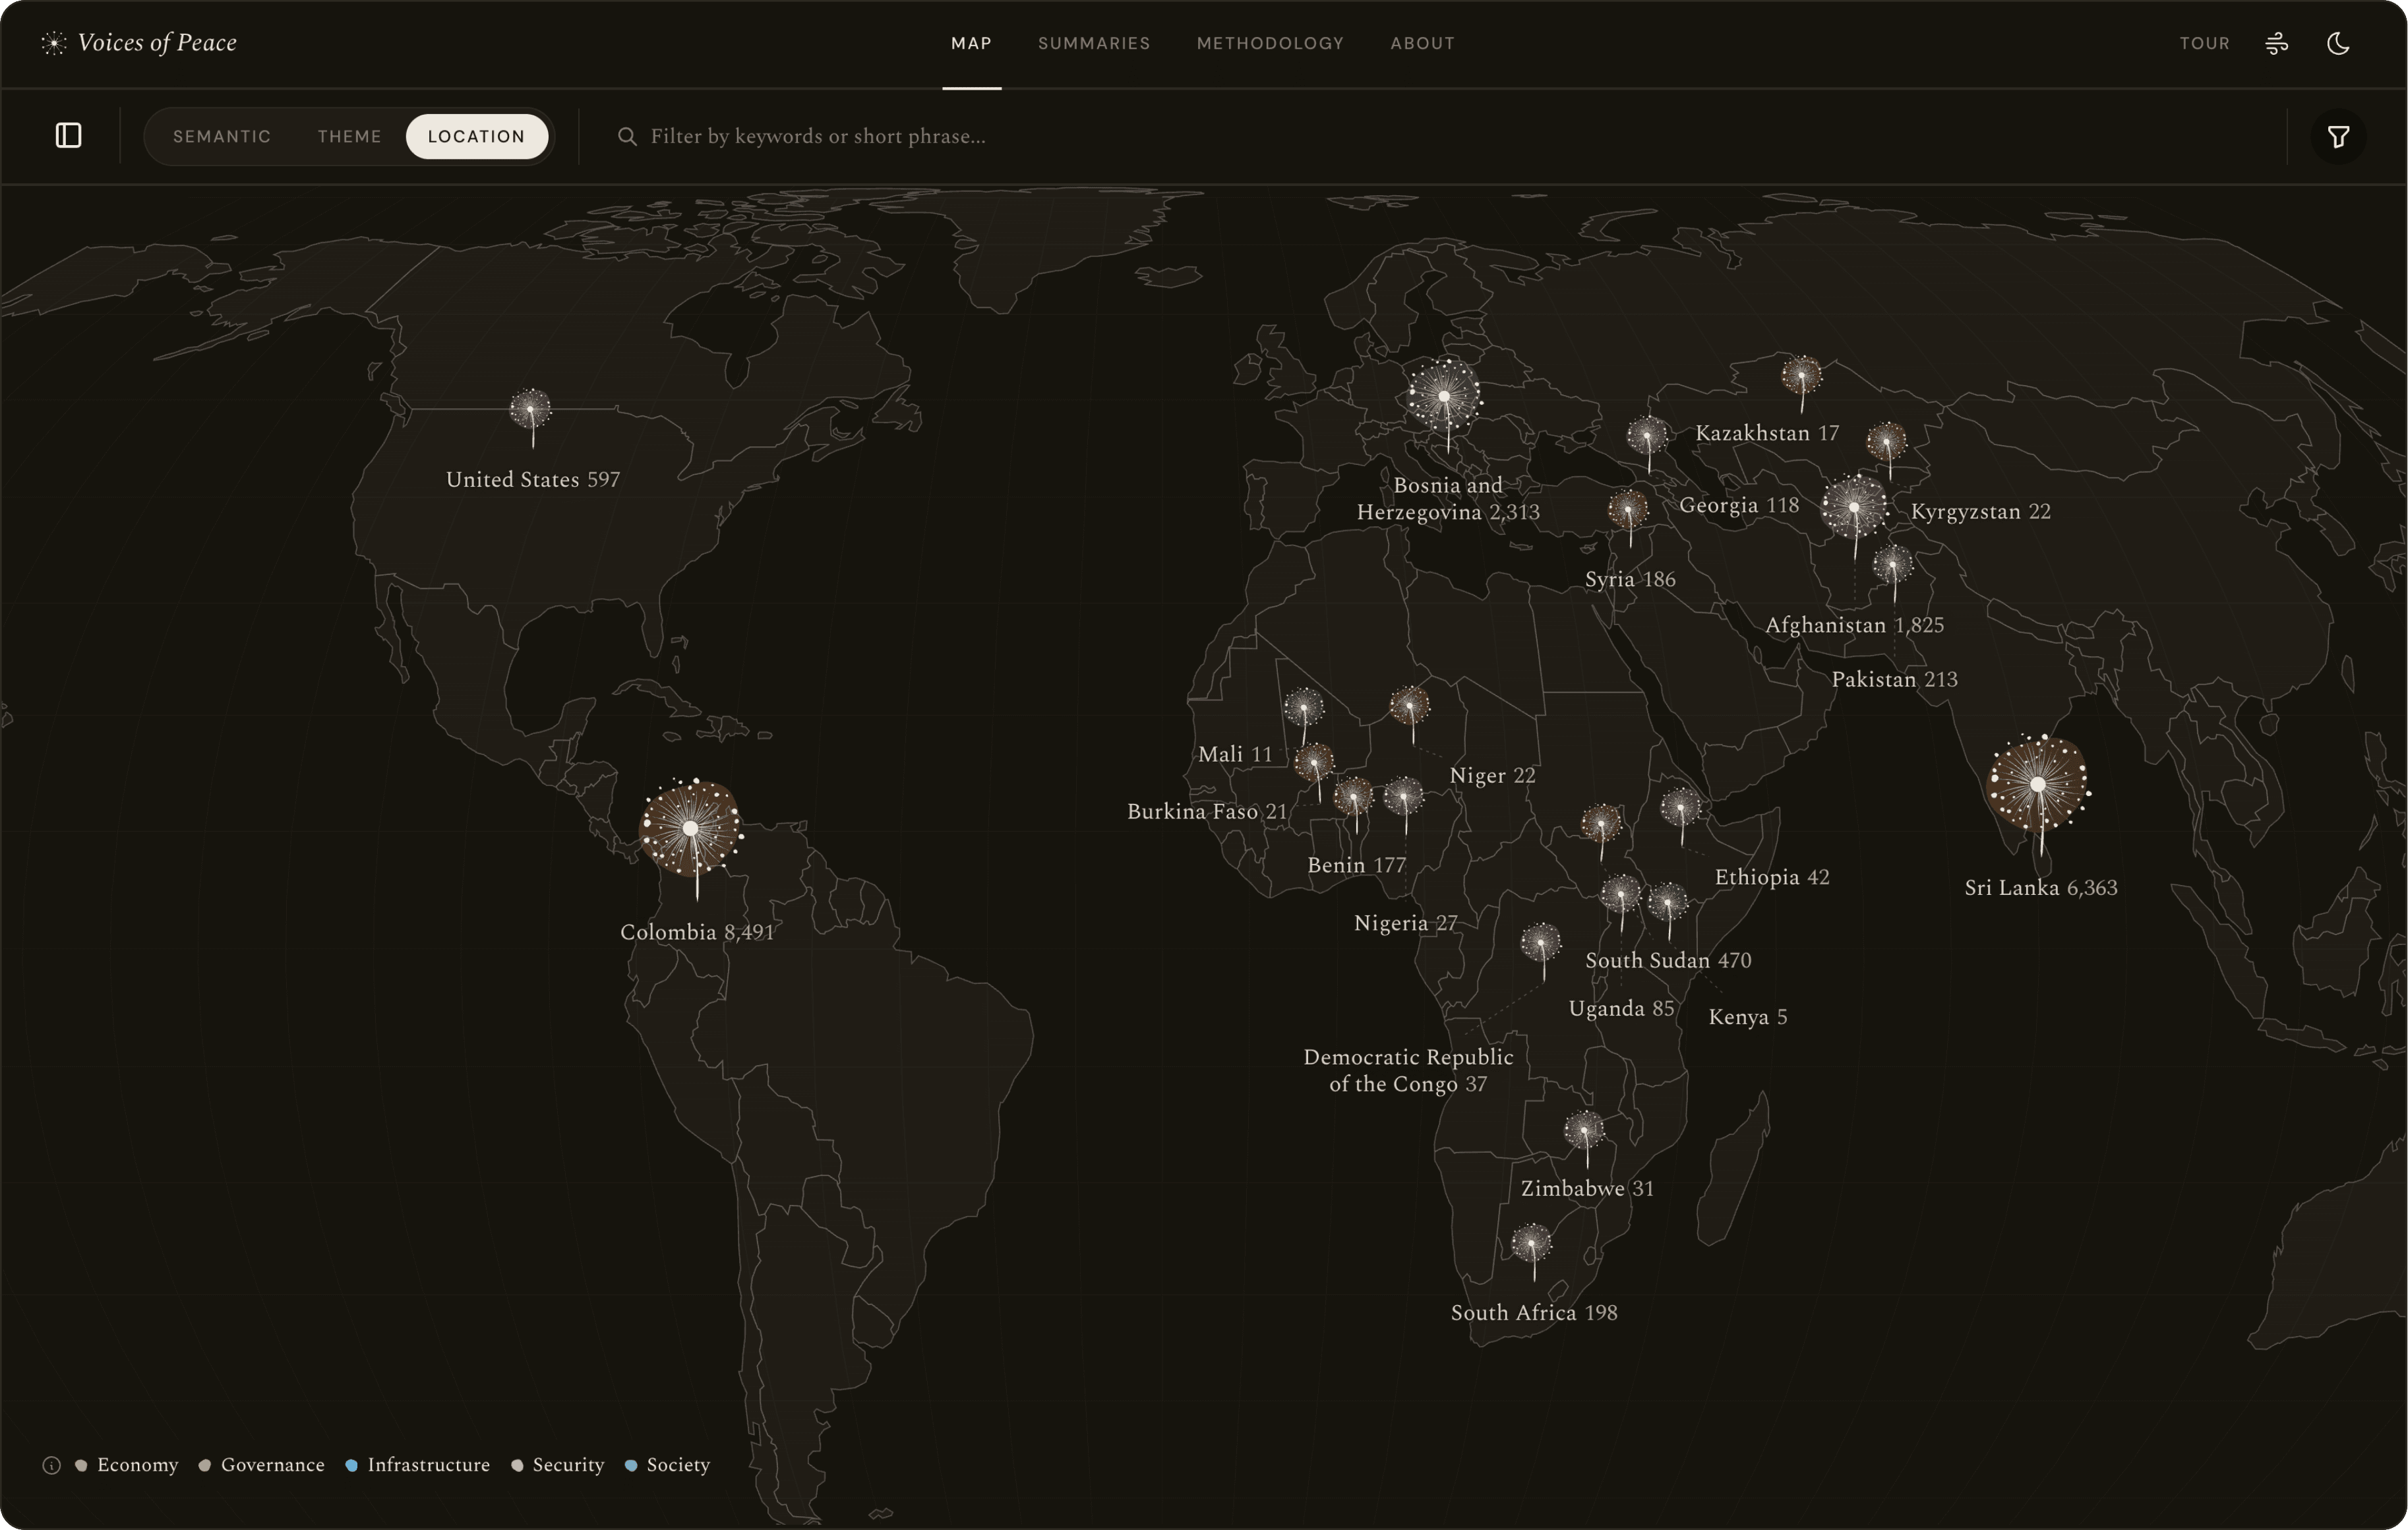Click the Economy legend dot
2408x1530 pixels.
point(81,1466)
